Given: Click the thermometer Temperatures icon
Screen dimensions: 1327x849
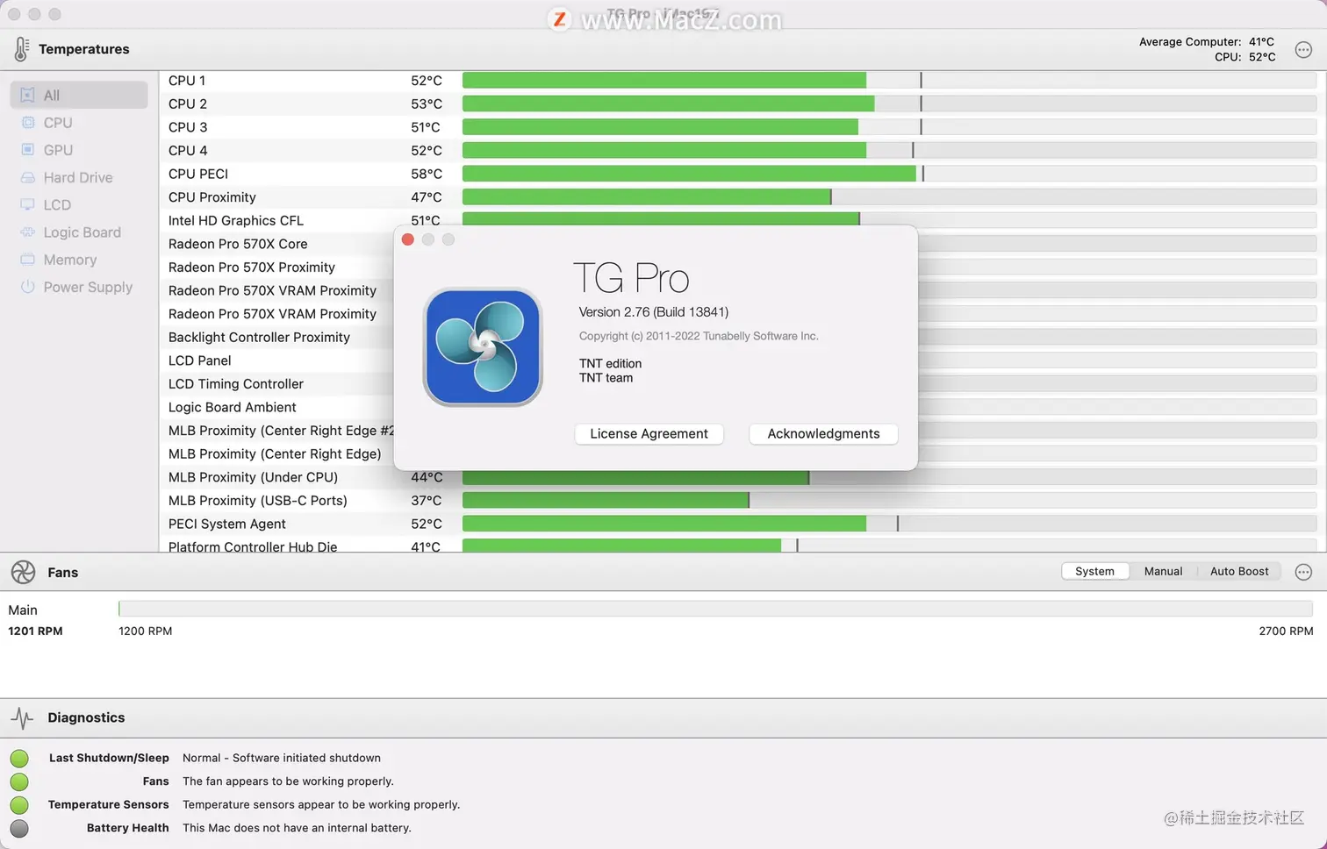Looking at the screenshot, I should [21, 49].
